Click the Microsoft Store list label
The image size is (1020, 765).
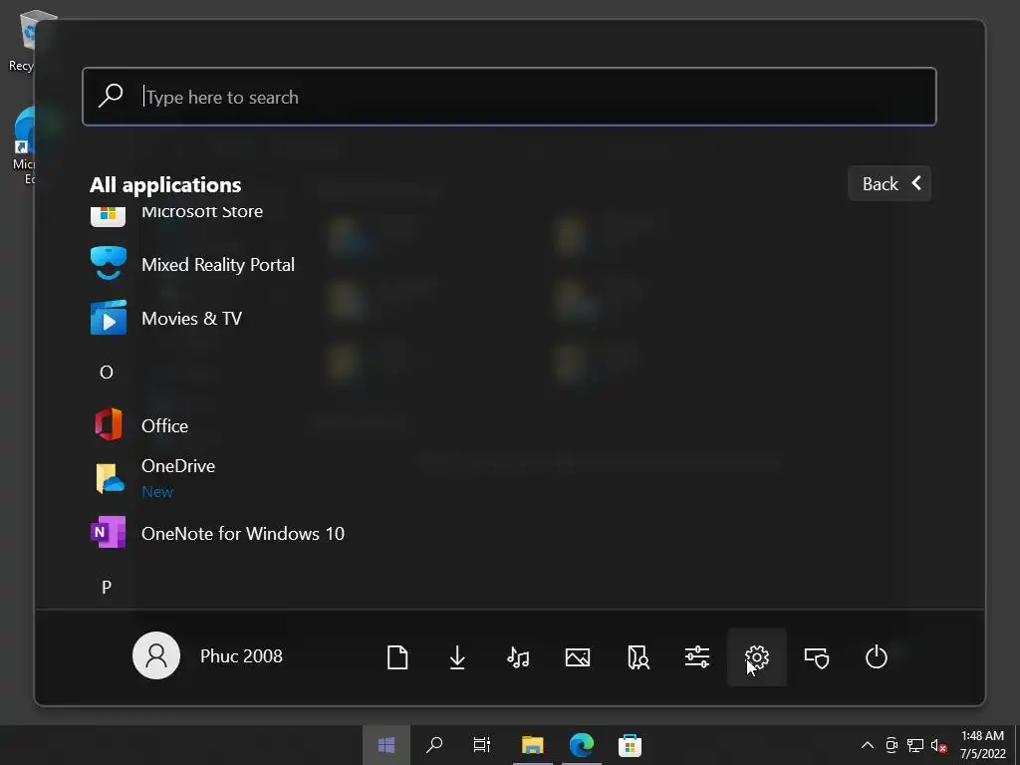[x=202, y=211]
